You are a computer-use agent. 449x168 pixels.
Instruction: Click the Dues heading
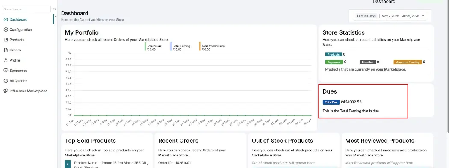pos(330,91)
